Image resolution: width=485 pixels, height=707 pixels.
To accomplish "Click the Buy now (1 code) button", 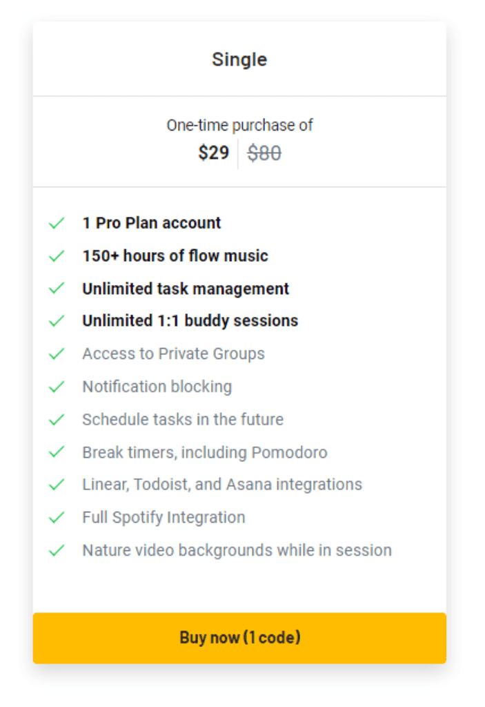I will pyautogui.click(x=239, y=637).
